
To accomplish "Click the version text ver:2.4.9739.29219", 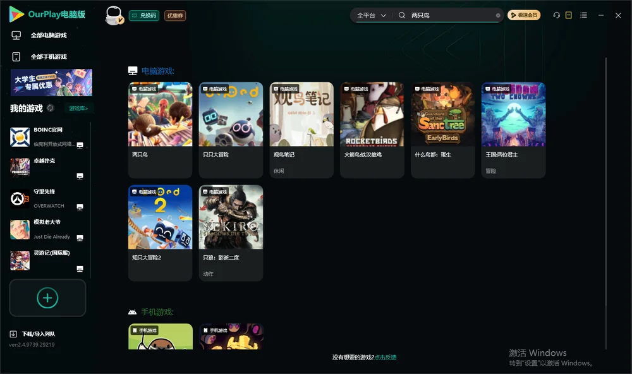I will tap(32, 345).
